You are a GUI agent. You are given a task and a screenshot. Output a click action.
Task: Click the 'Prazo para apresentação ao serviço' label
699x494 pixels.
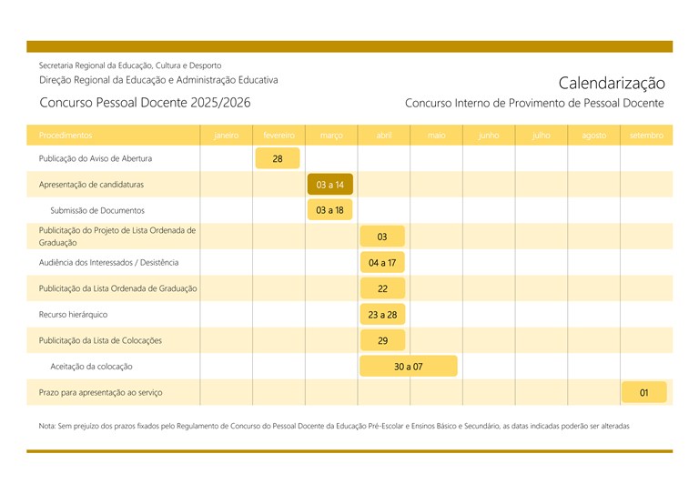pyautogui.click(x=106, y=393)
